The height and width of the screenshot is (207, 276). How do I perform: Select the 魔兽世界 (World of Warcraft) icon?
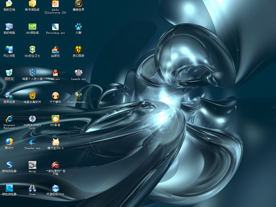pos(78,3)
